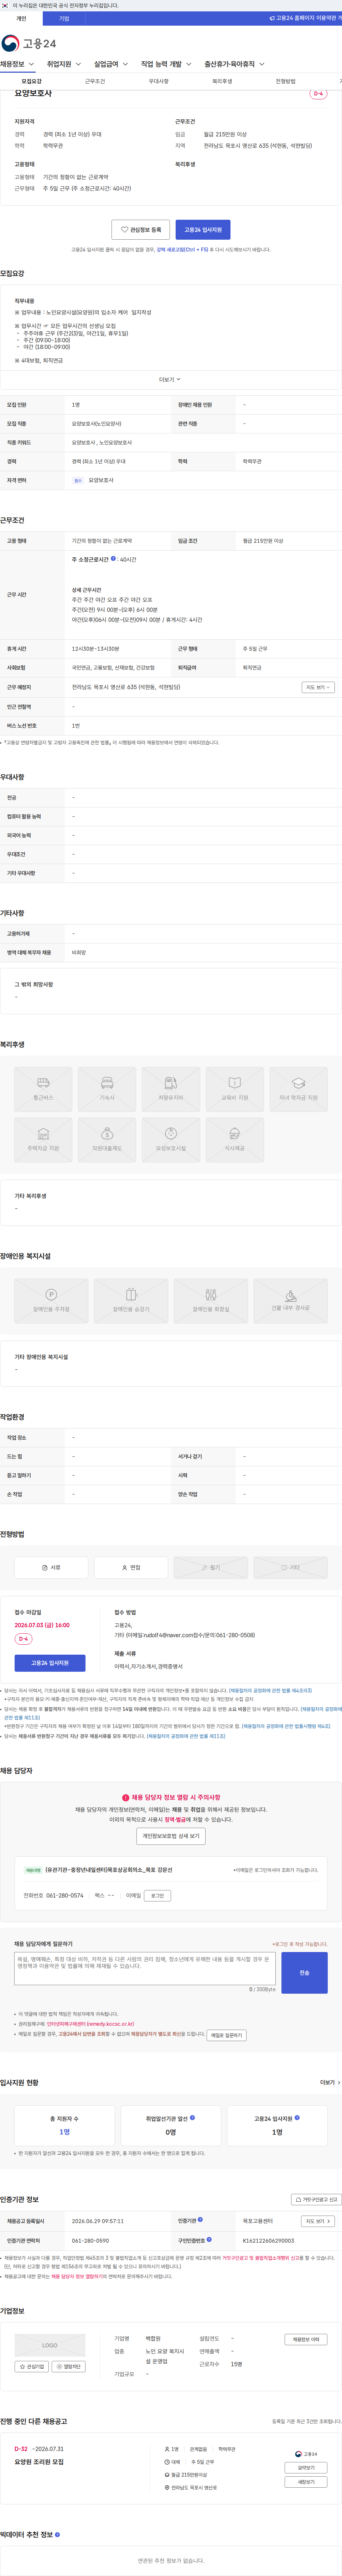Viewport: 342px width, 2576px height.
Task: Click the 고용24 logo
Action: (x=29, y=43)
